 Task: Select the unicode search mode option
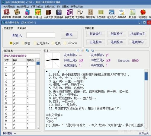(70, 43)
